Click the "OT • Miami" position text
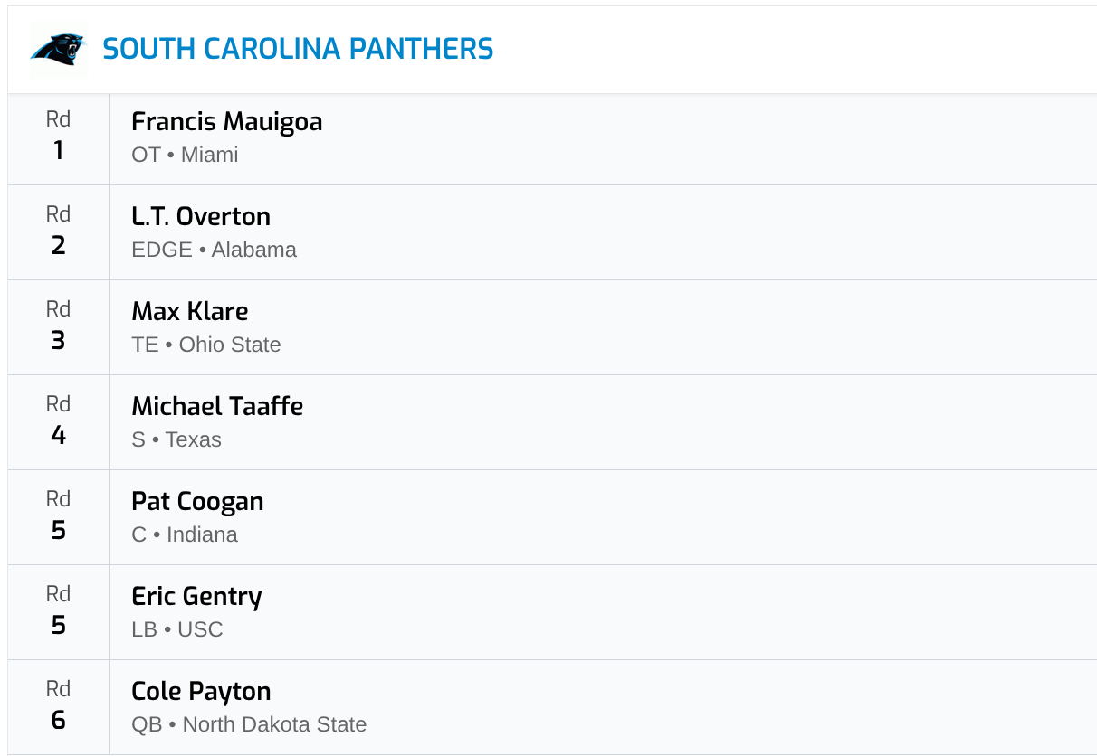 [x=185, y=155]
